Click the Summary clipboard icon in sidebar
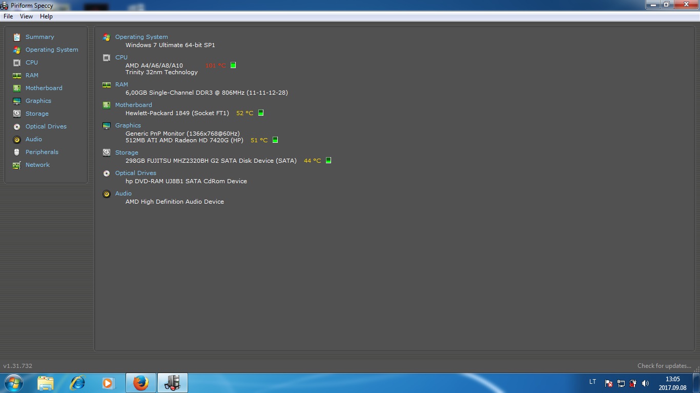 click(17, 37)
